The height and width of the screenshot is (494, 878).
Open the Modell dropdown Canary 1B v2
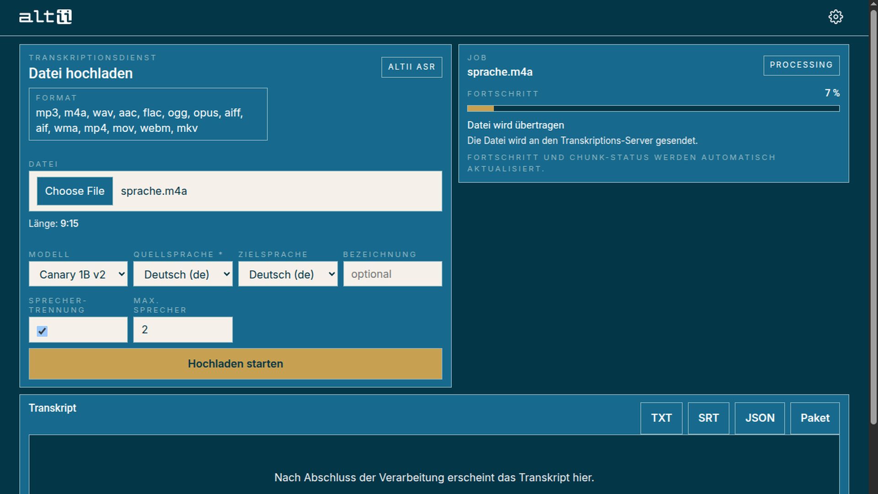(78, 274)
